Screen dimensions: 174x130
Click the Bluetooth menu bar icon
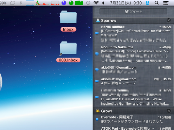pyautogui.click(x=21, y=3)
